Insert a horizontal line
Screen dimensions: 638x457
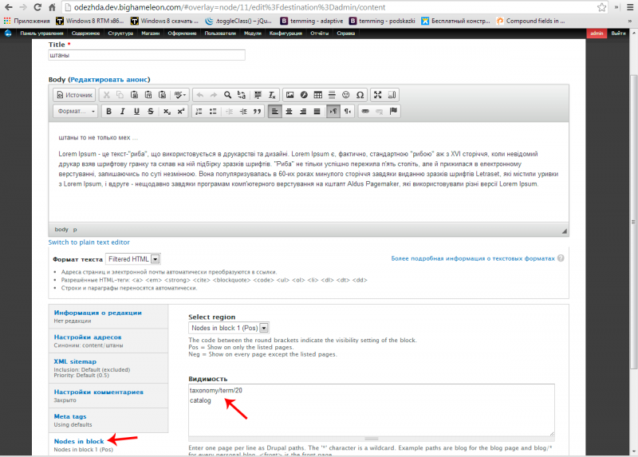(x=332, y=95)
